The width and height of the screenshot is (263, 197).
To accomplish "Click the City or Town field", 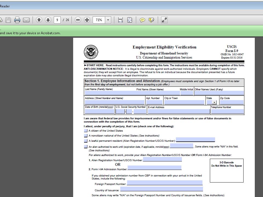I will 184,102.
